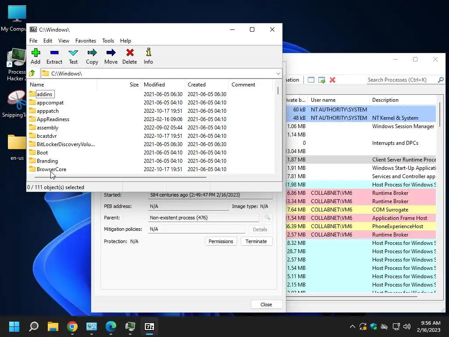Select the Windows Session Manager row
This screenshot has height=337, width=449.
pyautogui.click(x=361, y=126)
